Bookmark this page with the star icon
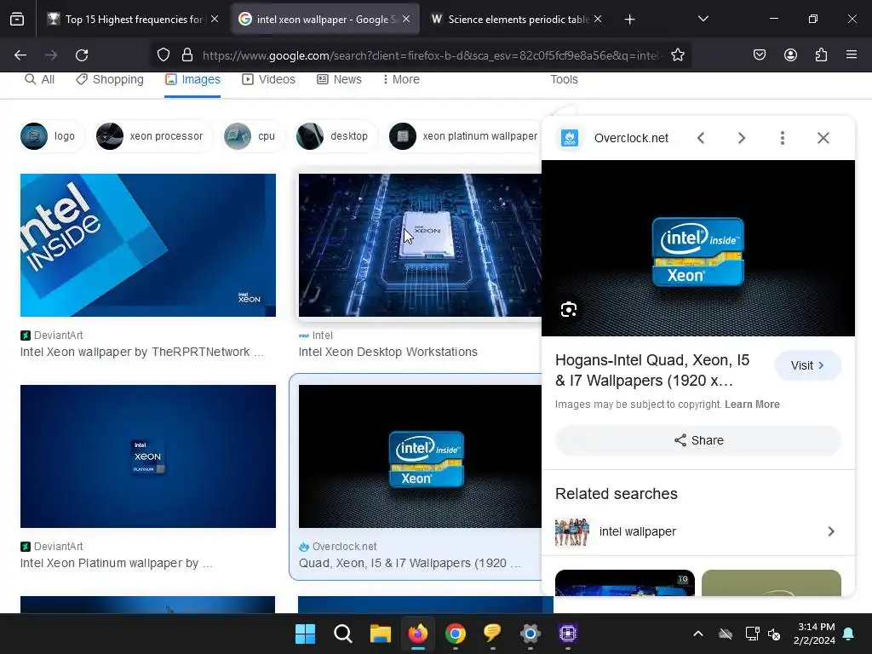 pyautogui.click(x=677, y=55)
